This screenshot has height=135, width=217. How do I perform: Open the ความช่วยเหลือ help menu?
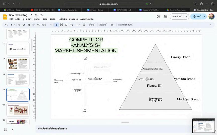pyautogui.click(x=87, y=19)
